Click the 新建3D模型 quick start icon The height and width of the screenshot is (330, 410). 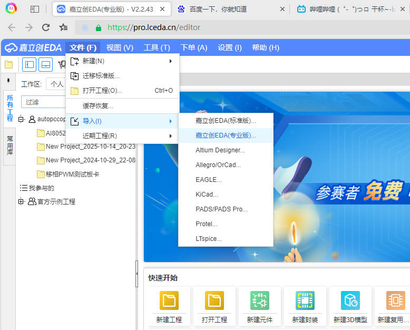[x=350, y=300]
